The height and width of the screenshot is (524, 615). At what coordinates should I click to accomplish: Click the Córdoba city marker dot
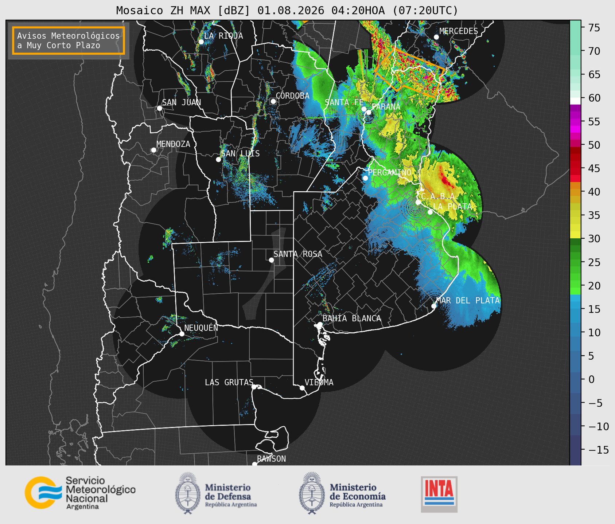(273, 101)
